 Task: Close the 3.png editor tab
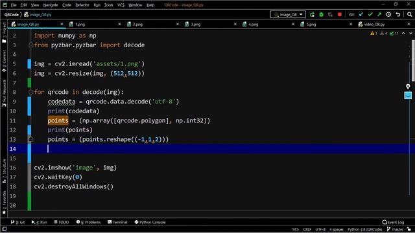point(235,24)
